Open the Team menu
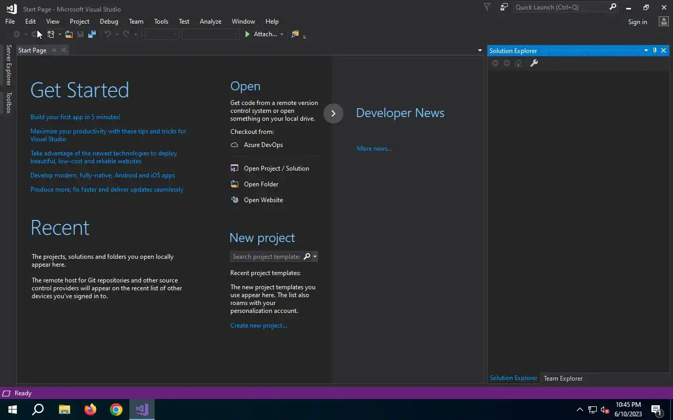Image resolution: width=673 pixels, height=420 pixels. point(136,22)
